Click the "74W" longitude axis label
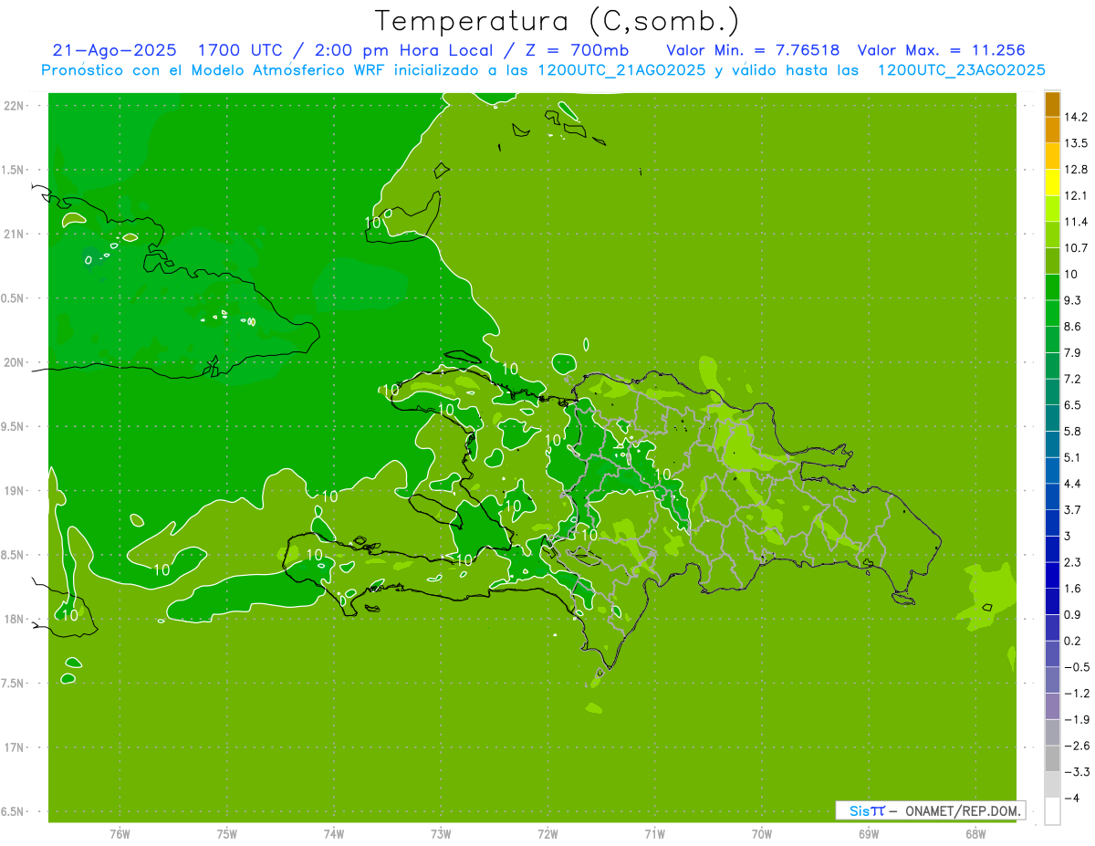Screen dimensions: 1095x846 point(334,834)
